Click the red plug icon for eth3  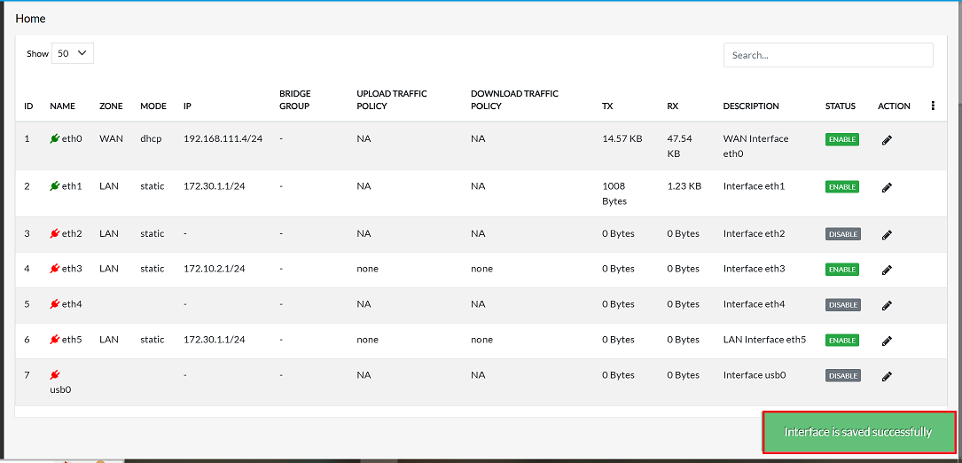tap(55, 269)
